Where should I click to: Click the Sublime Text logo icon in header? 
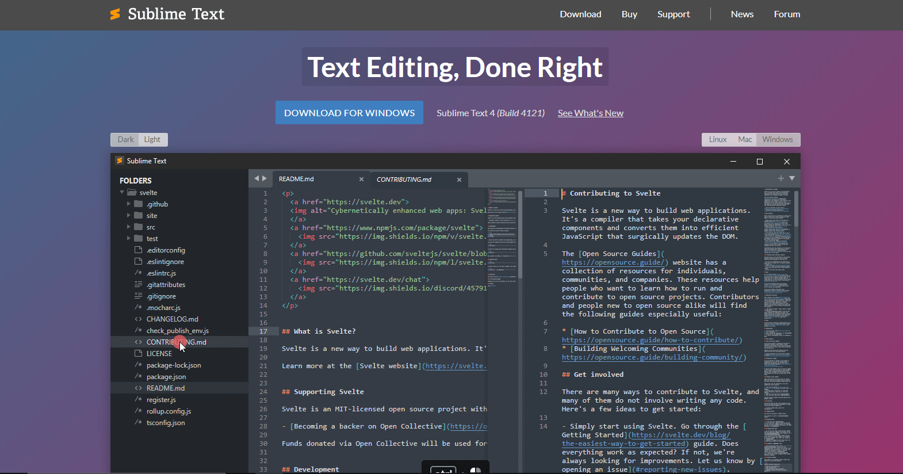point(116,14)
